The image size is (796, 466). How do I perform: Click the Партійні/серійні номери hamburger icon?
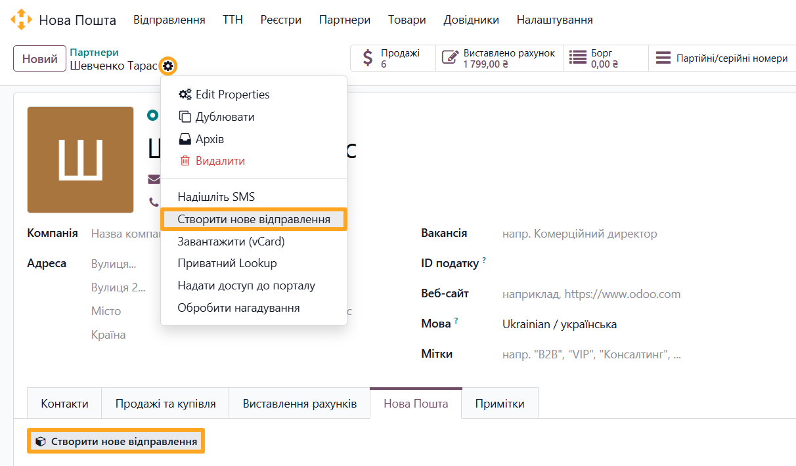[x=663, y=58]
